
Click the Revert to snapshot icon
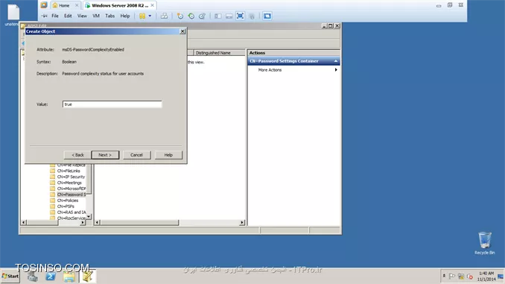pyautogui.click(x=191, y=16)
